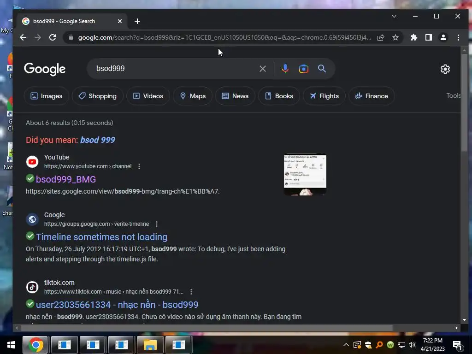Open the tab search dropdown chevron

point(394,16)
